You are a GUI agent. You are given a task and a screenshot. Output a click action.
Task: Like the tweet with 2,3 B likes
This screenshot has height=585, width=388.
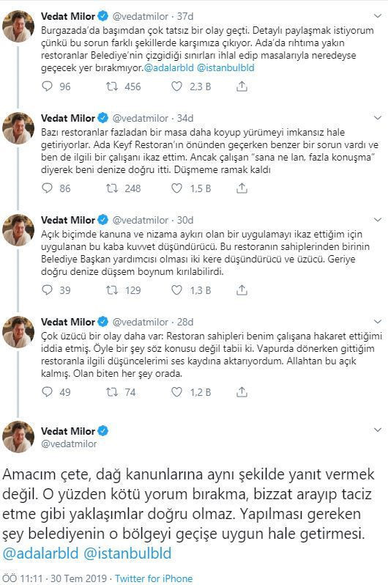(x=176, y=87)
